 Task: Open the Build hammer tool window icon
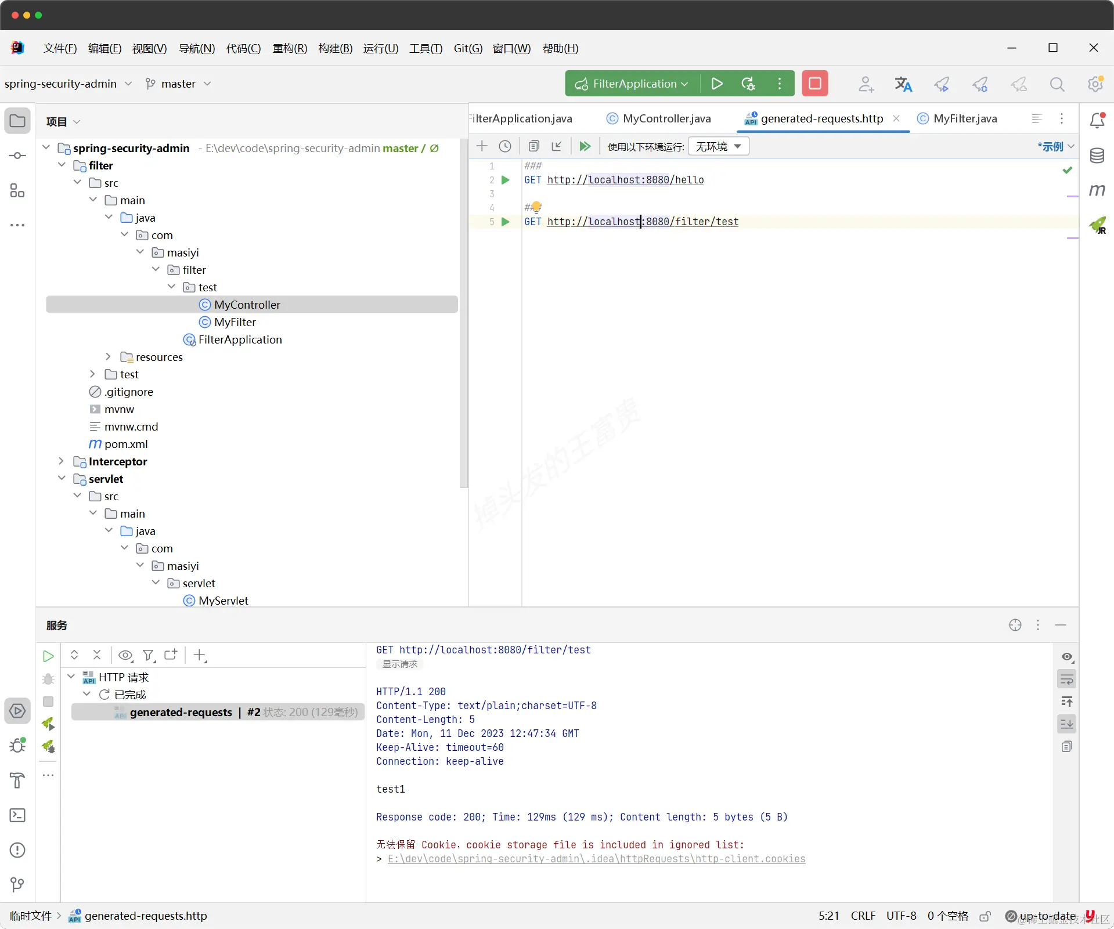[x=17, y=780]
